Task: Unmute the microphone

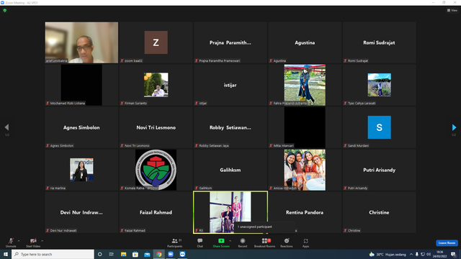Action: coord(11,242)
